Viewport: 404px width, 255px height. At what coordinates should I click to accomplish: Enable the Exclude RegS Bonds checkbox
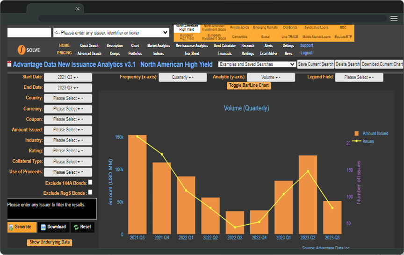(90, 192)
